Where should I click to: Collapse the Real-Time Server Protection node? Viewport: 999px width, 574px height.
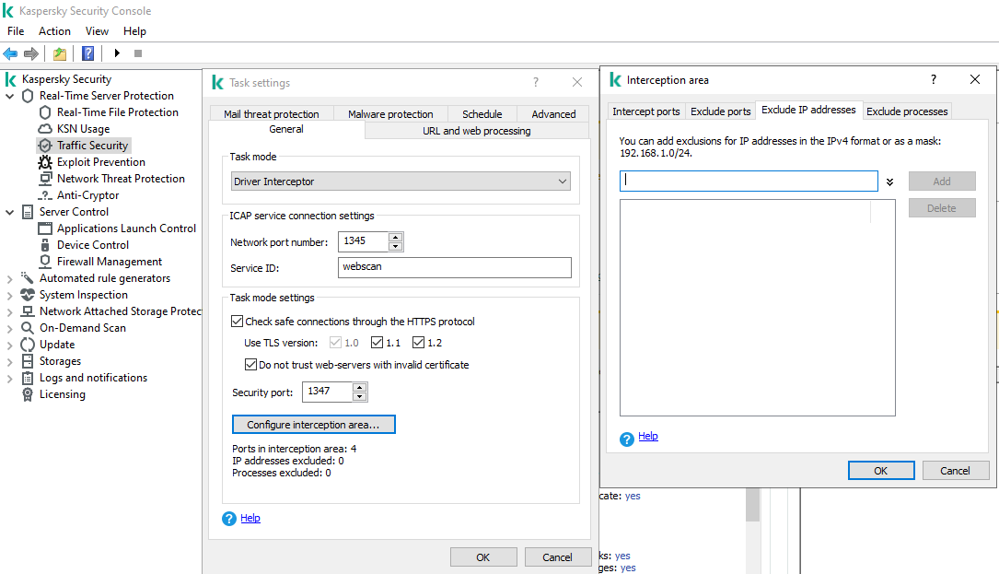pos(9,97)
